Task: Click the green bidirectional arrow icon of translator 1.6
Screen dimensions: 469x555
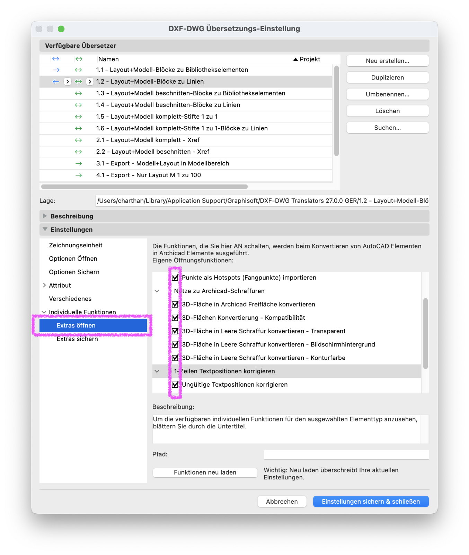Action: click(x=79, y=128)
